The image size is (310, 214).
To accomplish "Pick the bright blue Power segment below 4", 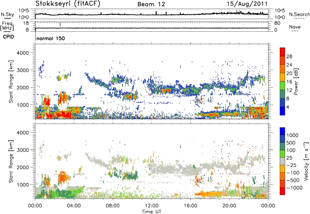I will 282,111.
